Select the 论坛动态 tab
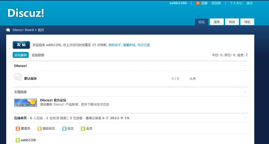 38,55
